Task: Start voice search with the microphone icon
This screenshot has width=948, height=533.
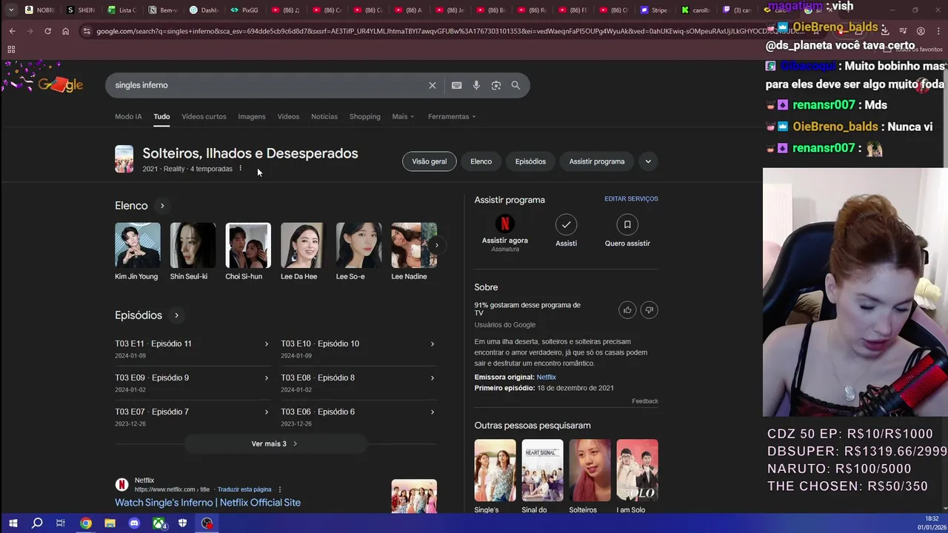Action: [476, 85]
